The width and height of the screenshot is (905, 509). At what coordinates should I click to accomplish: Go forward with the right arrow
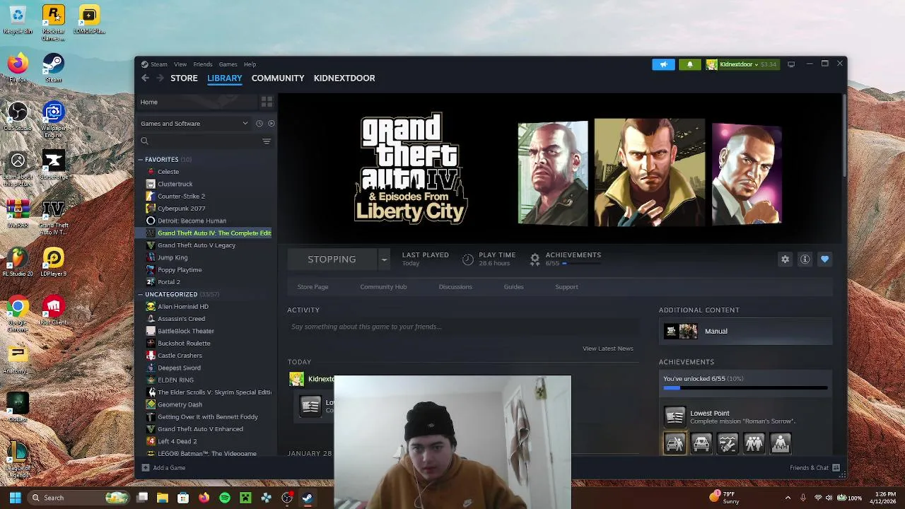pyautogui.click(x=160, y=78)
